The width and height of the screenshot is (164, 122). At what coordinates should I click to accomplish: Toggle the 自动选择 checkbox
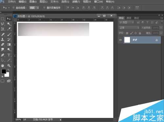(13, 8)
